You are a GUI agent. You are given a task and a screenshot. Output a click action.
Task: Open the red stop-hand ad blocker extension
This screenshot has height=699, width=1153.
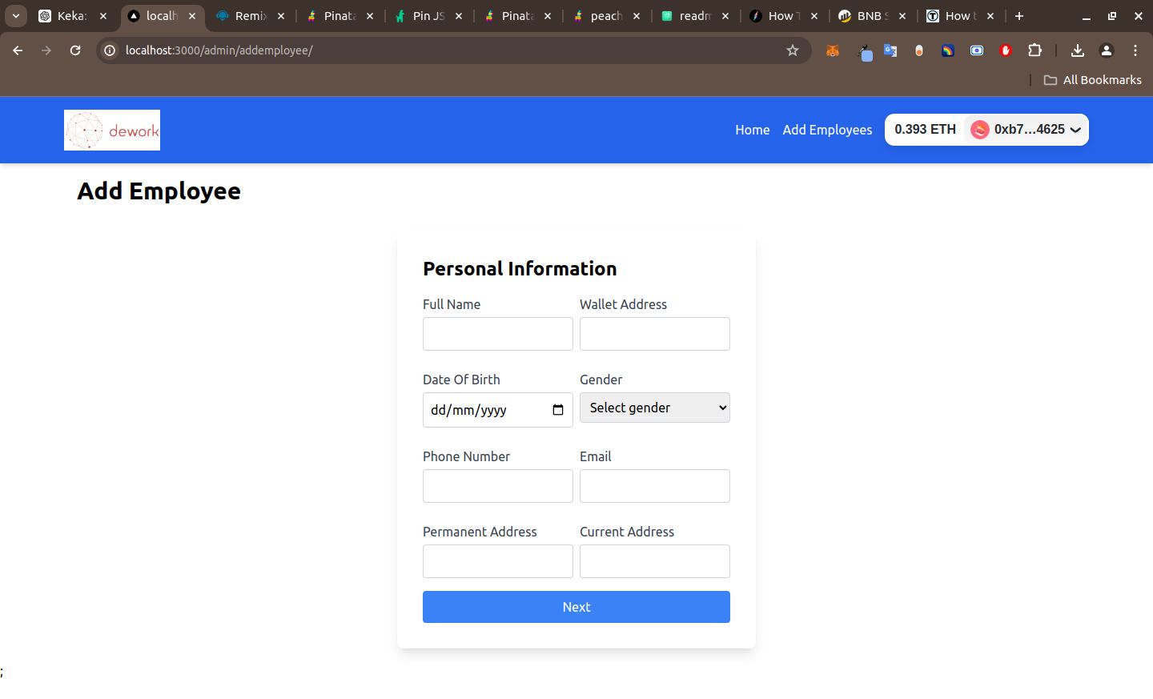click(x=1006, y=50)
